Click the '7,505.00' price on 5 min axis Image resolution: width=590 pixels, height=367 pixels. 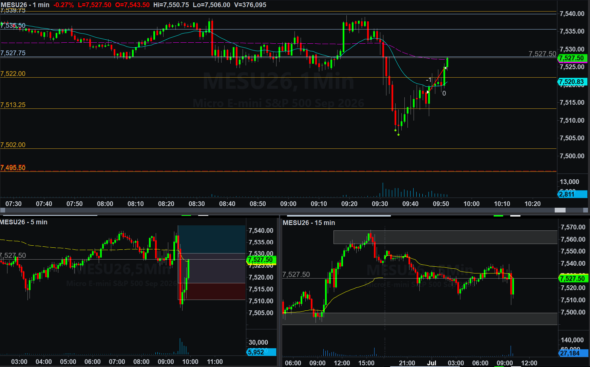pyautogui.click(x=261, y=313)
